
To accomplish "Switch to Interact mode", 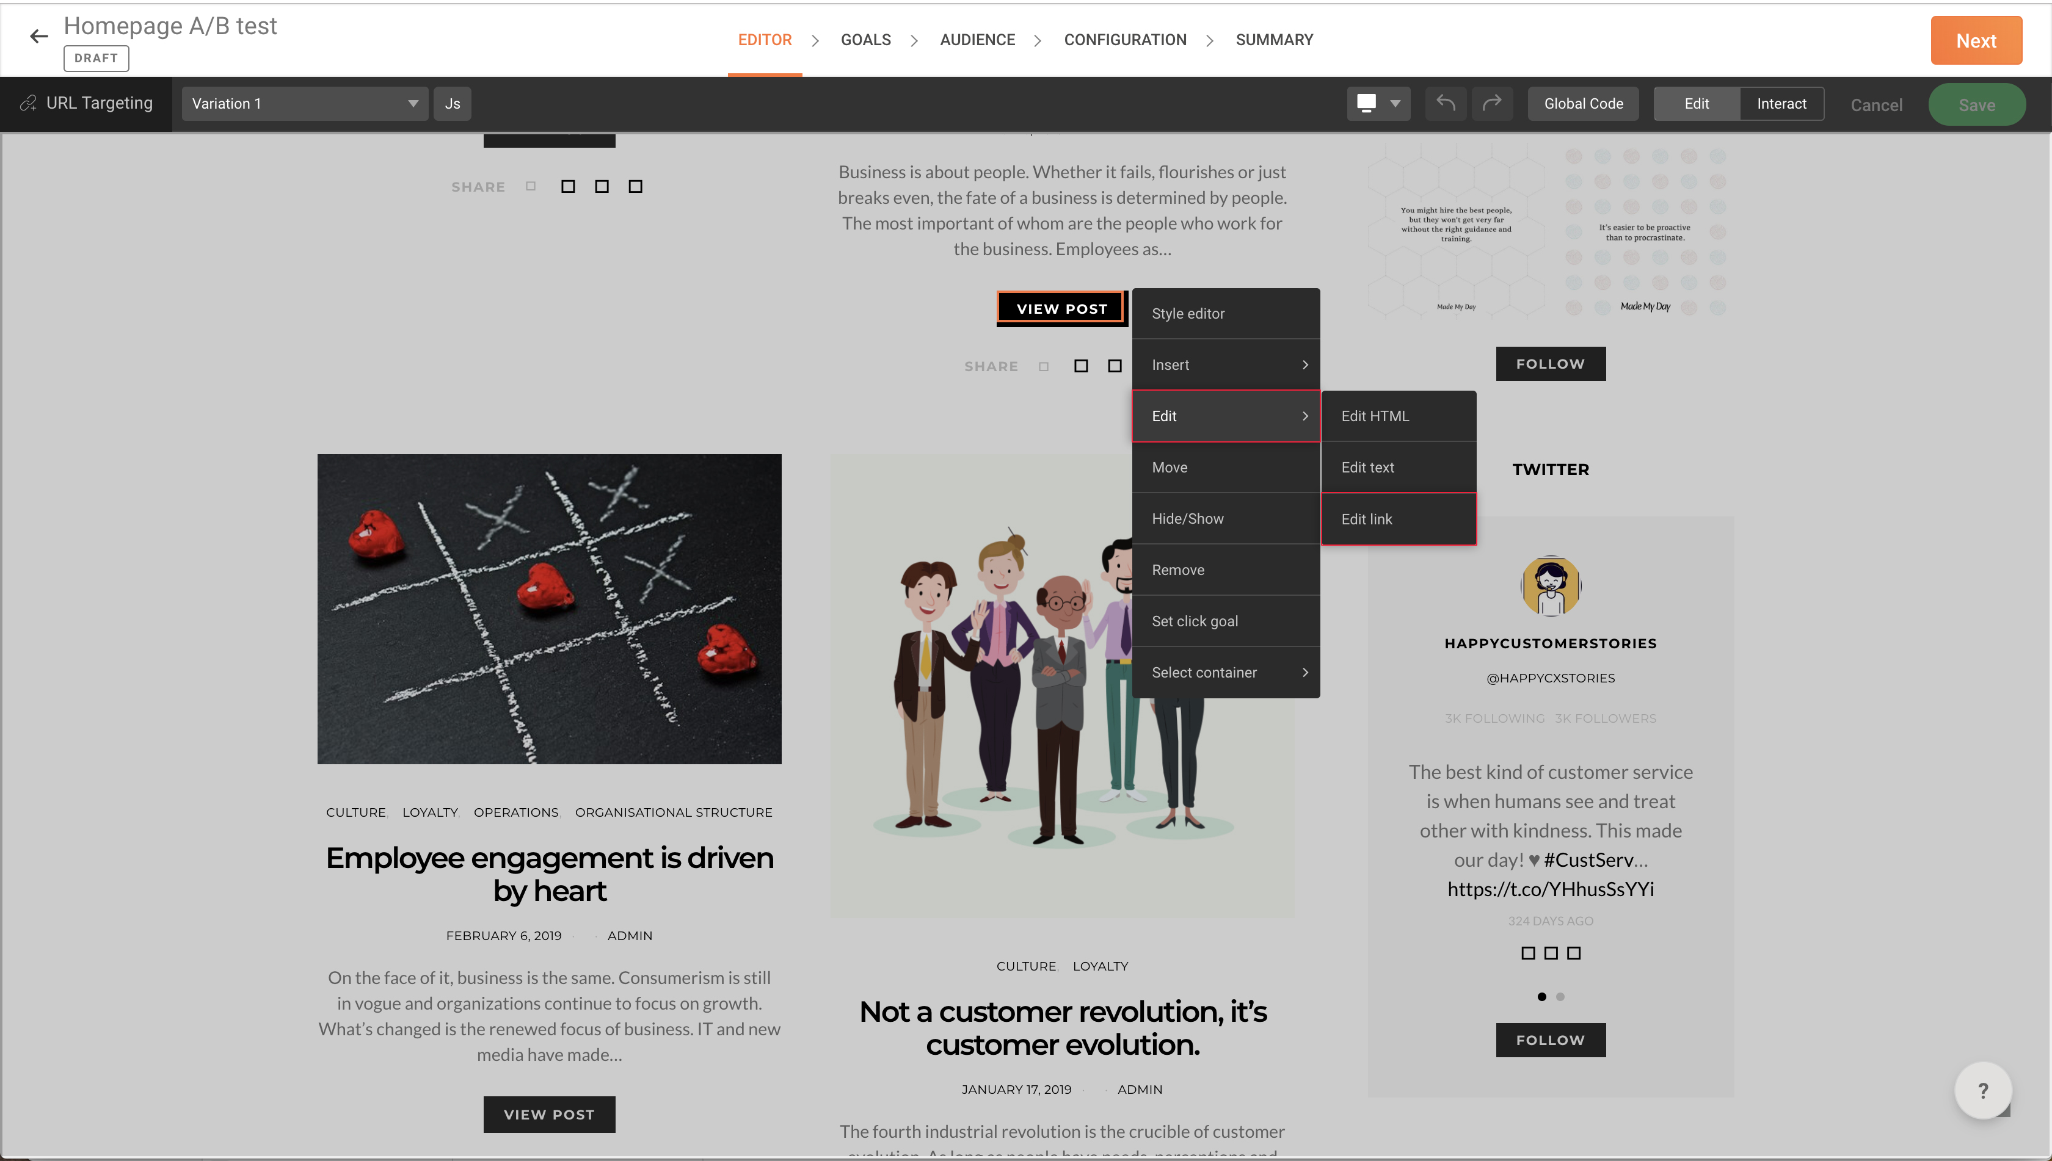I will pyautogui.click(x=1781, y=104).
